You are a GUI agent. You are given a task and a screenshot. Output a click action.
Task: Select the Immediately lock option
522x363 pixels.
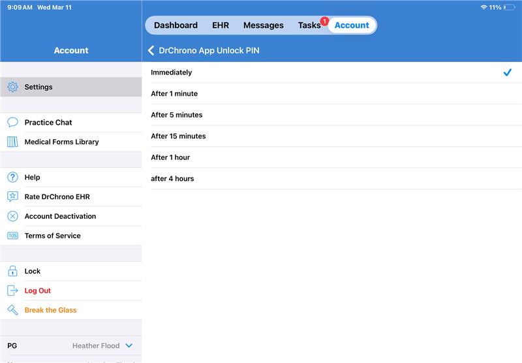pos(332,72)
